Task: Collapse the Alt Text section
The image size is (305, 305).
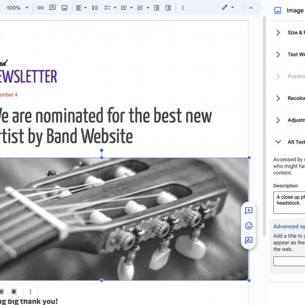Action: point(290,142)
